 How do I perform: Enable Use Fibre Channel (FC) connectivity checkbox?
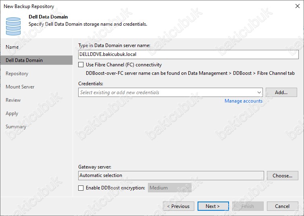(81, 65)
